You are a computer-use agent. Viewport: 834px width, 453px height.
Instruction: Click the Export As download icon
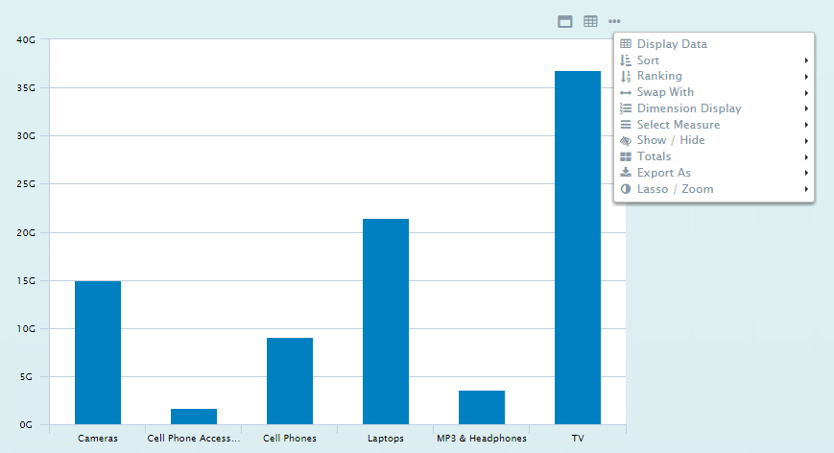tap(626, 173)
